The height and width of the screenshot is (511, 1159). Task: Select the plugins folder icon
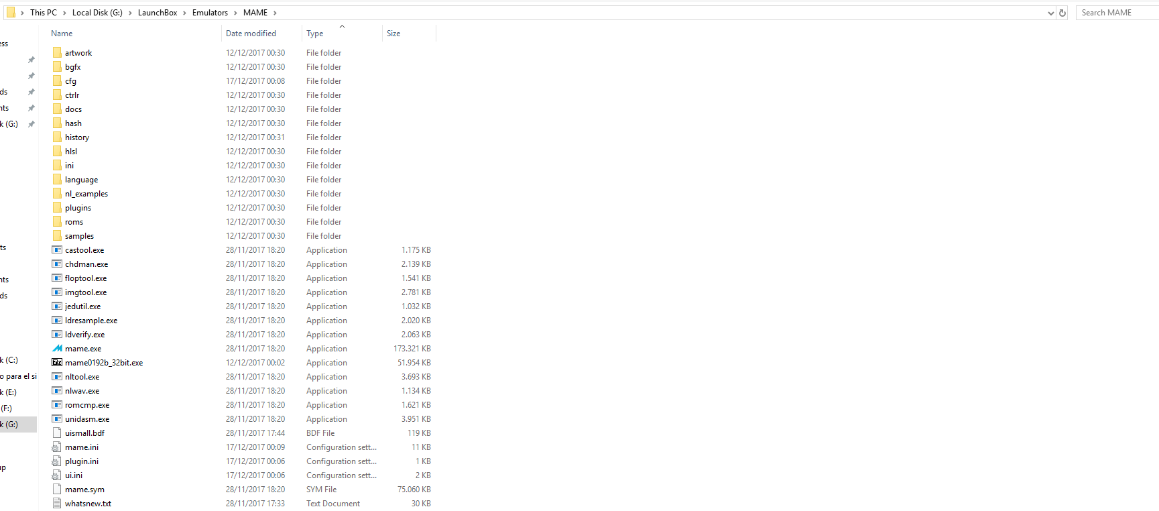pyautogui.click(x=57, y=207)
